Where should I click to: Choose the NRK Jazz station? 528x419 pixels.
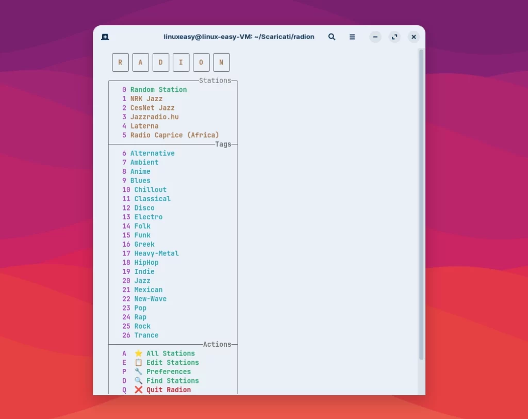click(x=146, y=99)
